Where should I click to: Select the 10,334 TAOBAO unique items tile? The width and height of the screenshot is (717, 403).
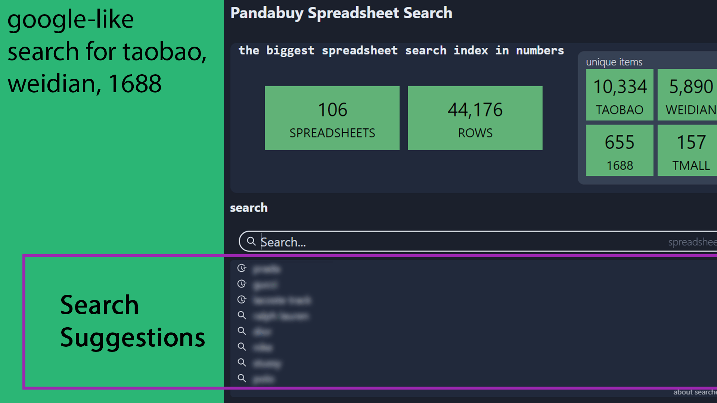(620, 95)
